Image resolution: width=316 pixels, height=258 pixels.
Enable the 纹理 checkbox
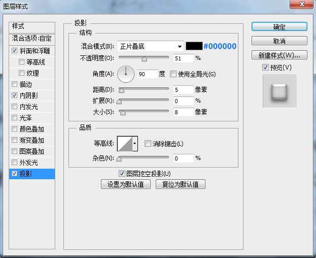(x=21, y=73)
